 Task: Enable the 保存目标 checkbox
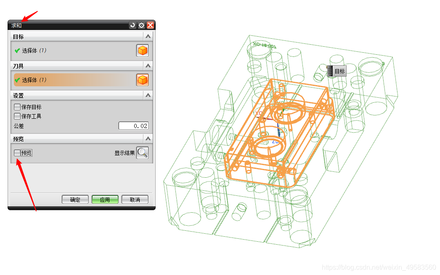point(17,107)
